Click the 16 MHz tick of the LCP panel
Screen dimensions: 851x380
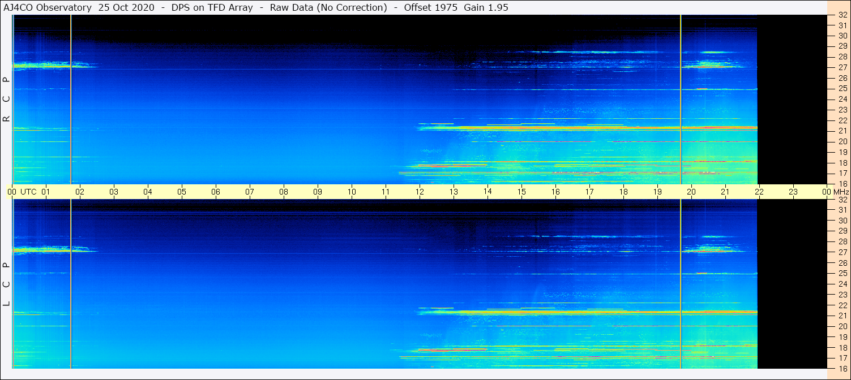(842, 368)
